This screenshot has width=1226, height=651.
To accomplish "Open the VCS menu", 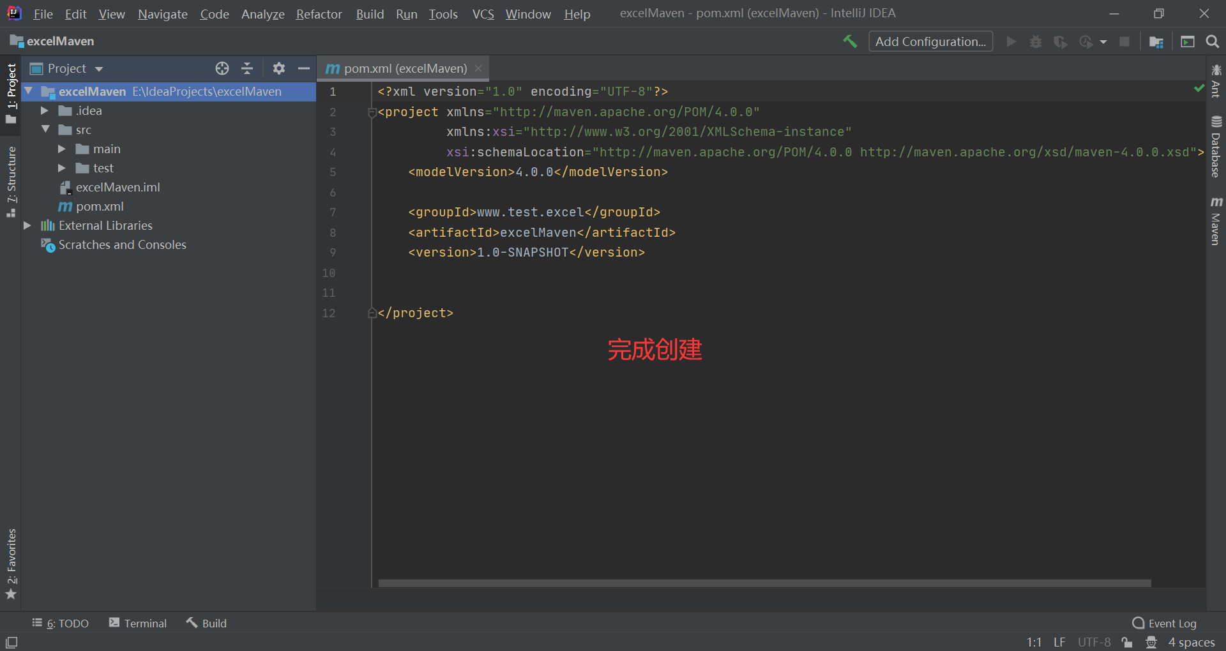I will 483,14.
